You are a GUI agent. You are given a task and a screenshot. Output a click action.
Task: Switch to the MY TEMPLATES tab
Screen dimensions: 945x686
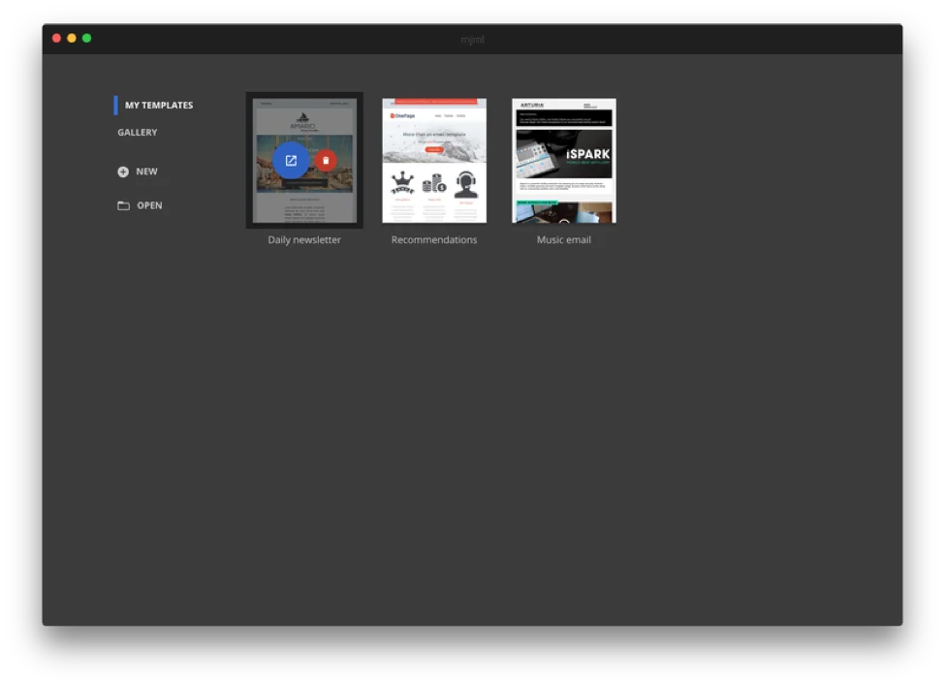pos(158,106)
